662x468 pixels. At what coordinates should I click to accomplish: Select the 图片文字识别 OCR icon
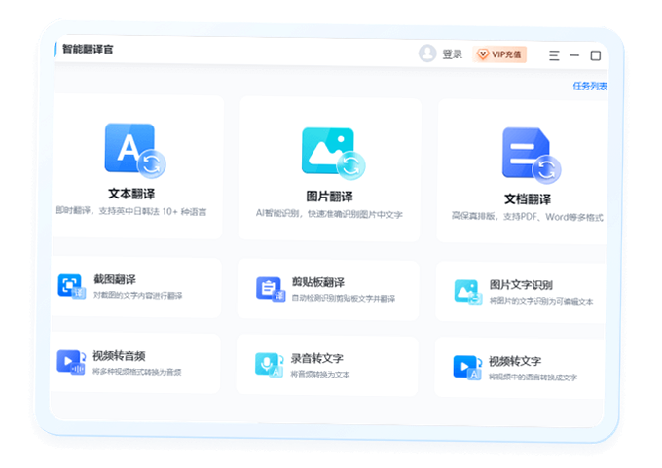(468, 292)
